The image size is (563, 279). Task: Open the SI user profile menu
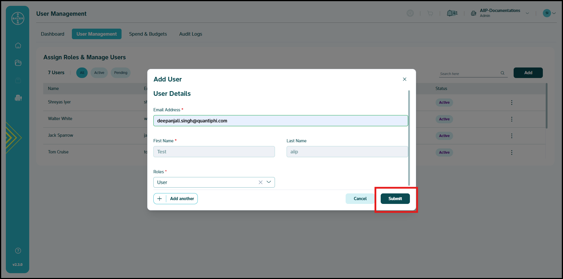(x=549, y=13)
